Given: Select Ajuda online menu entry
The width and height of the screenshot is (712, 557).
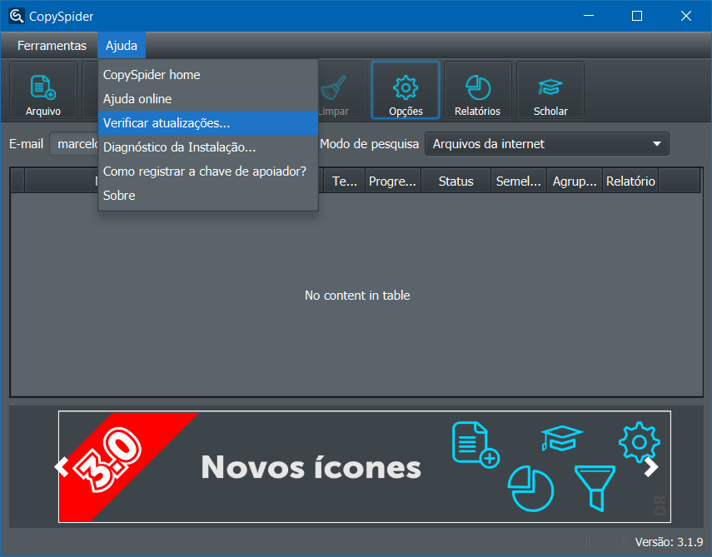Looking at the screenshot, I should click(208, 98).
